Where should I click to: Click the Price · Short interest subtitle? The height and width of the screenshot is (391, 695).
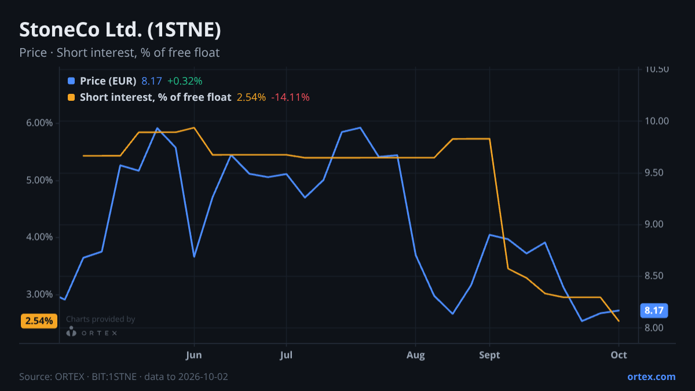119,53
